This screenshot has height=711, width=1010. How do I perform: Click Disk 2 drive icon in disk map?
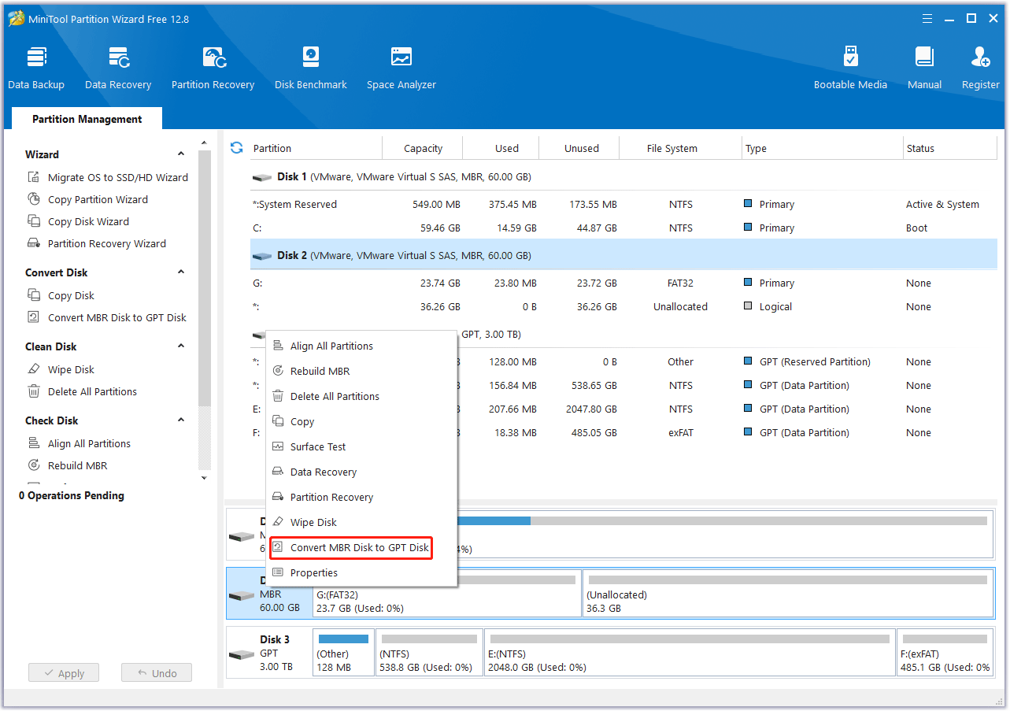[x=242, y=596]
